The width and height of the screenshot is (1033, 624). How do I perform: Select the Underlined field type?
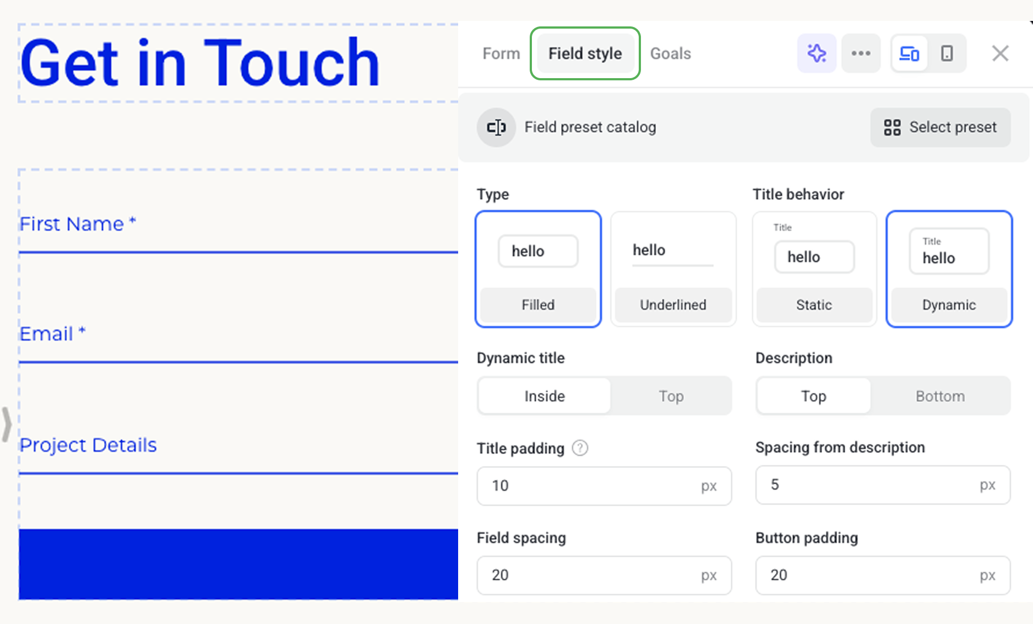[673, 269]
